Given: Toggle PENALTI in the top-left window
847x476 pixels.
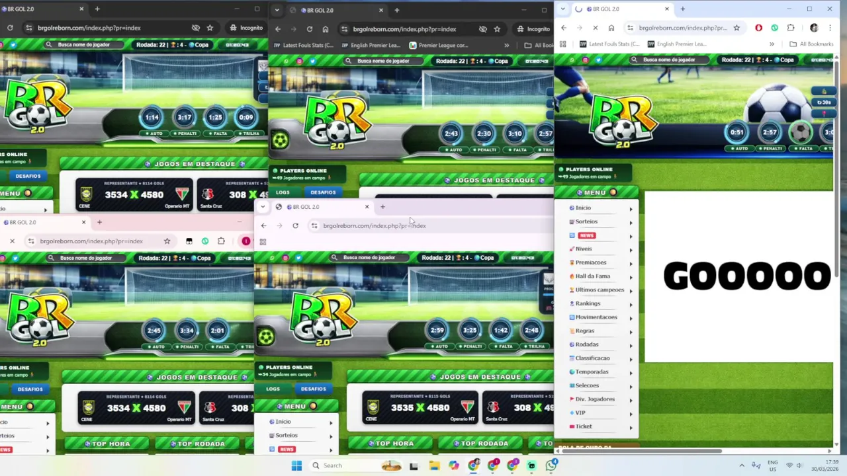Looking at the screenshot, I should 186,133.
